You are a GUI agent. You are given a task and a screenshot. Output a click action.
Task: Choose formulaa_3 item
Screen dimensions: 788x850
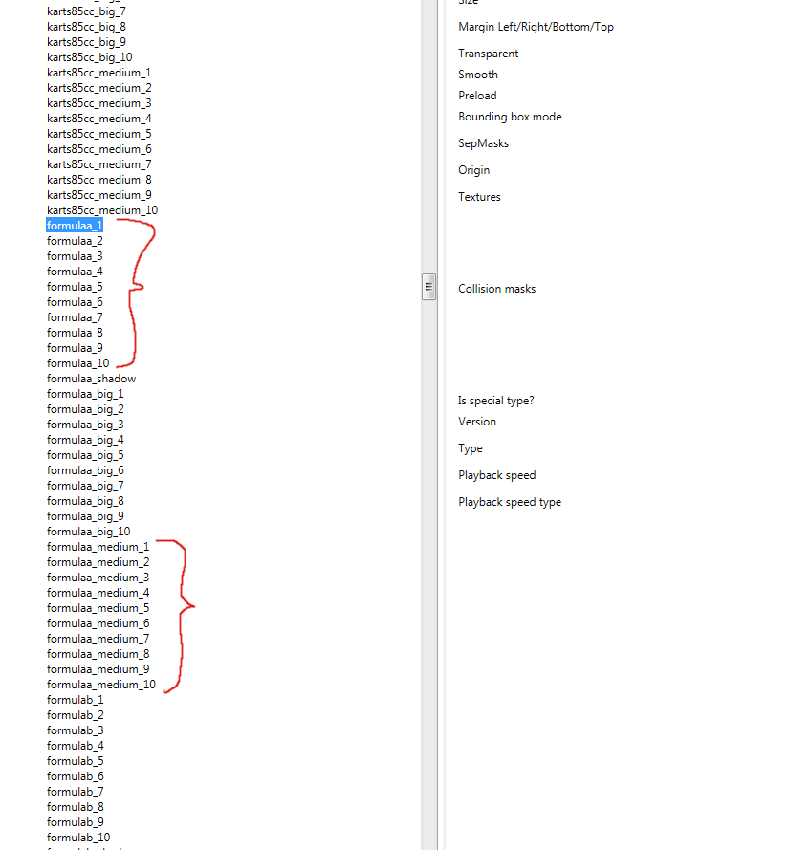tap(75, 256)
